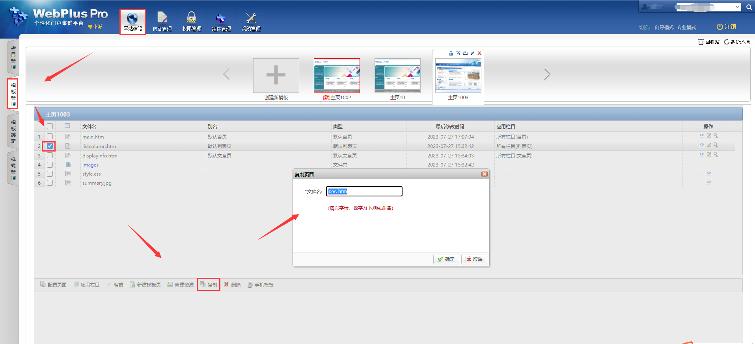Click red X delete icon on 主页1003 template

point(479,53)
